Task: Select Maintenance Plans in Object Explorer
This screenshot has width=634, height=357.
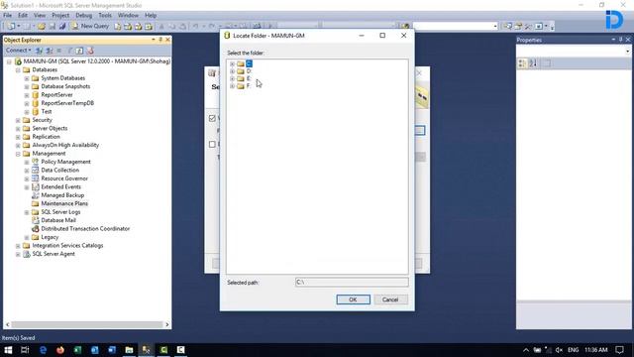Action: 64,203
